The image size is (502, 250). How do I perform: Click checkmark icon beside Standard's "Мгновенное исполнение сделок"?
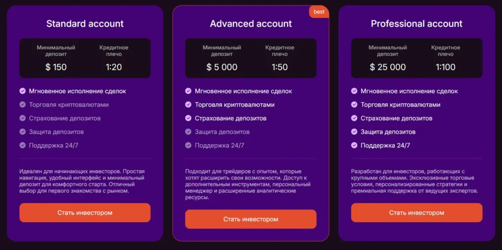click(23, 91)
